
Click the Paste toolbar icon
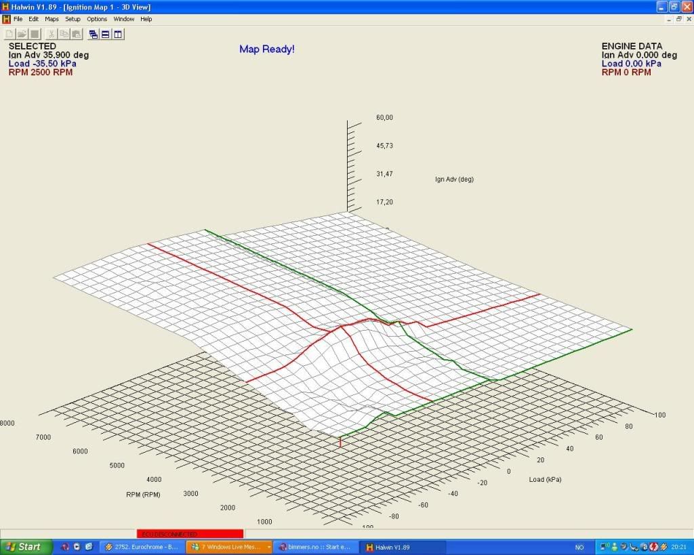pos(76,34)
